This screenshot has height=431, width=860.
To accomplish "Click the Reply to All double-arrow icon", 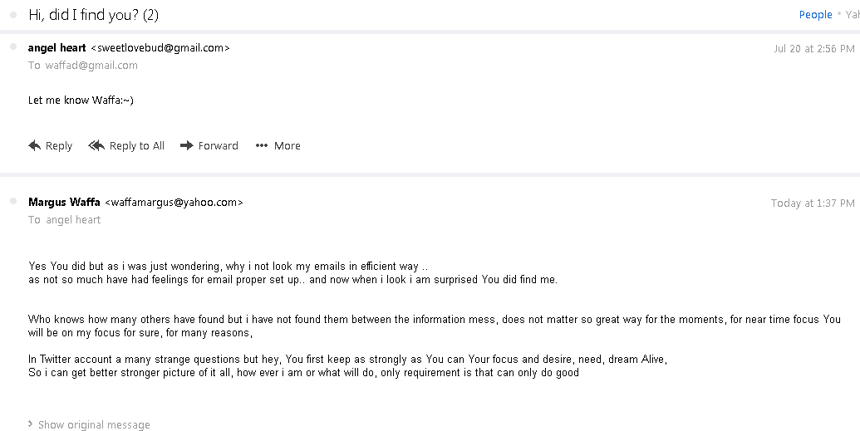I will pos(96,145).
